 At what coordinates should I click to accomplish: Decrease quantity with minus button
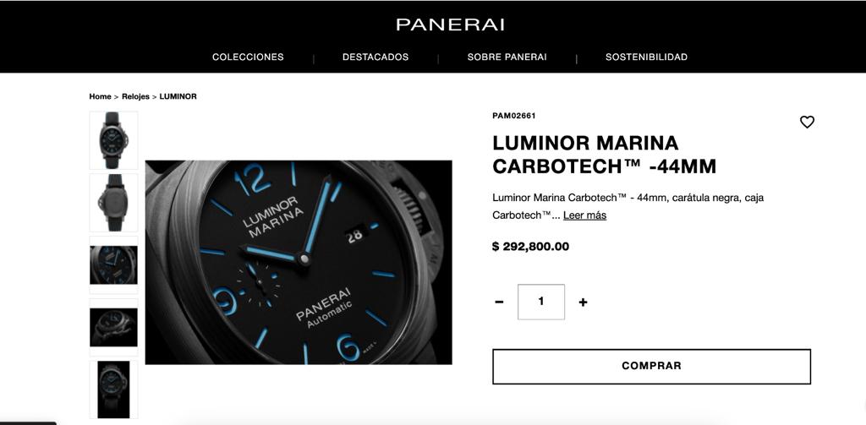499,302
